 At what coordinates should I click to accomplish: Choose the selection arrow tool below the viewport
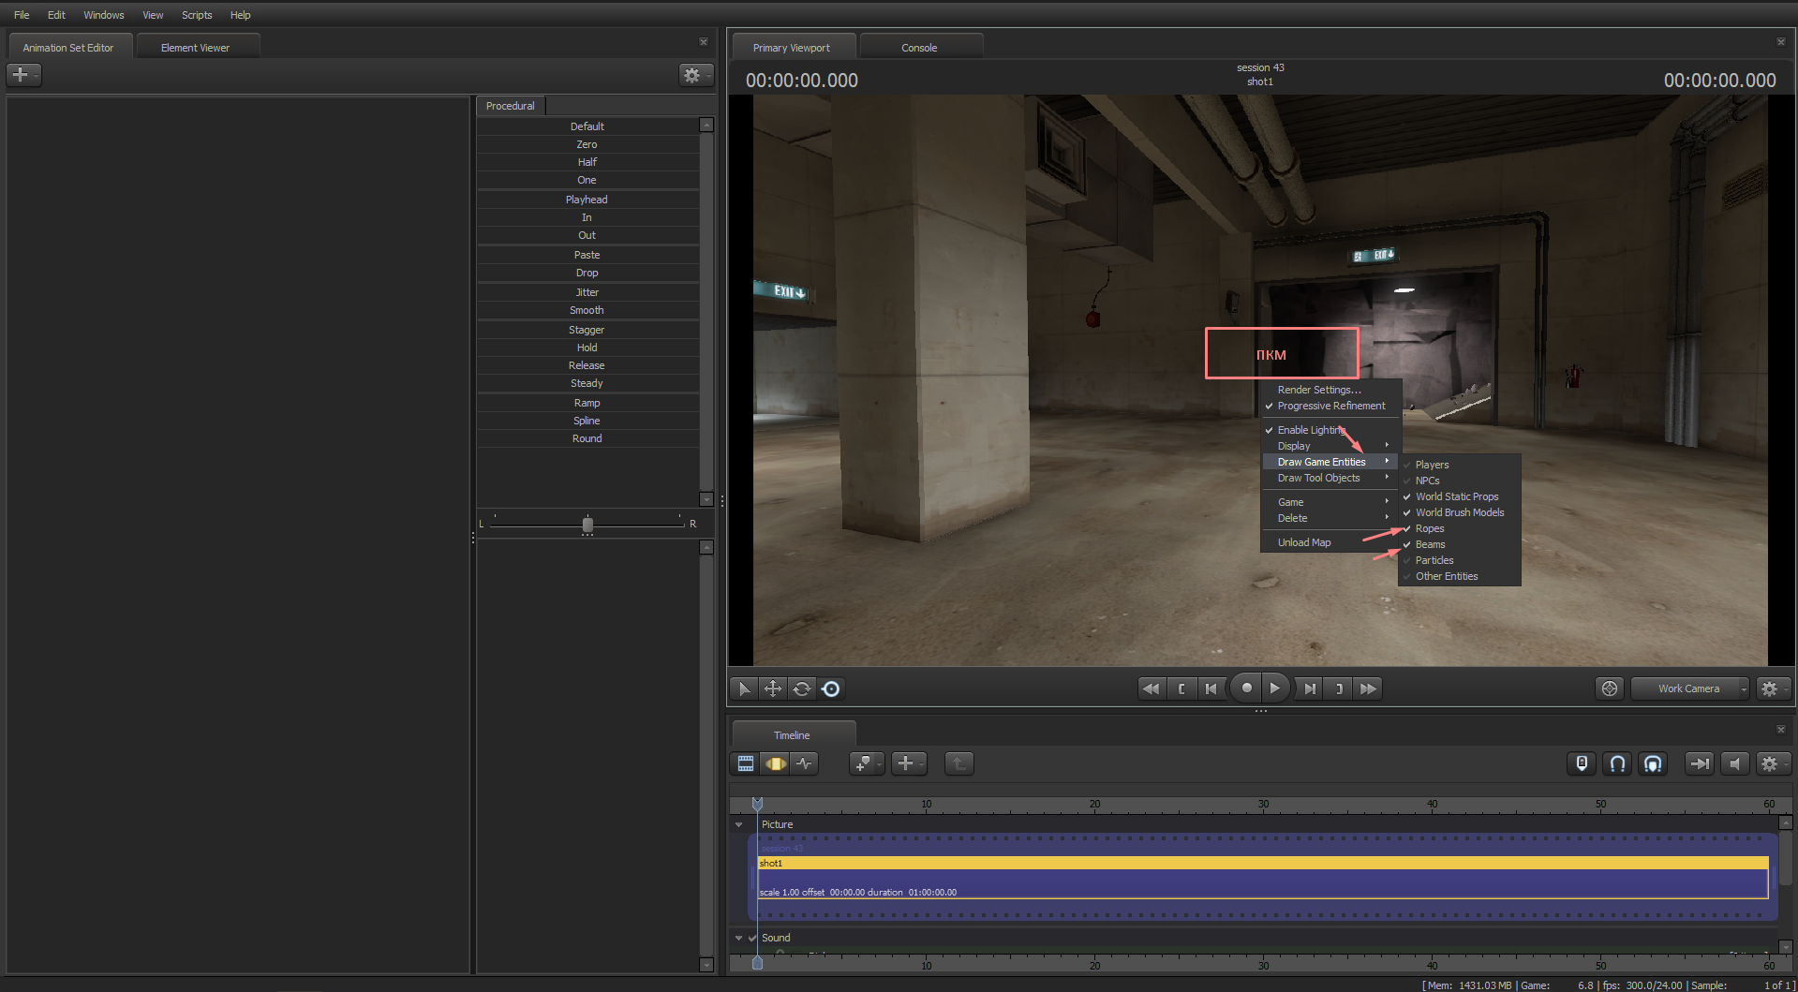(744, 688)
